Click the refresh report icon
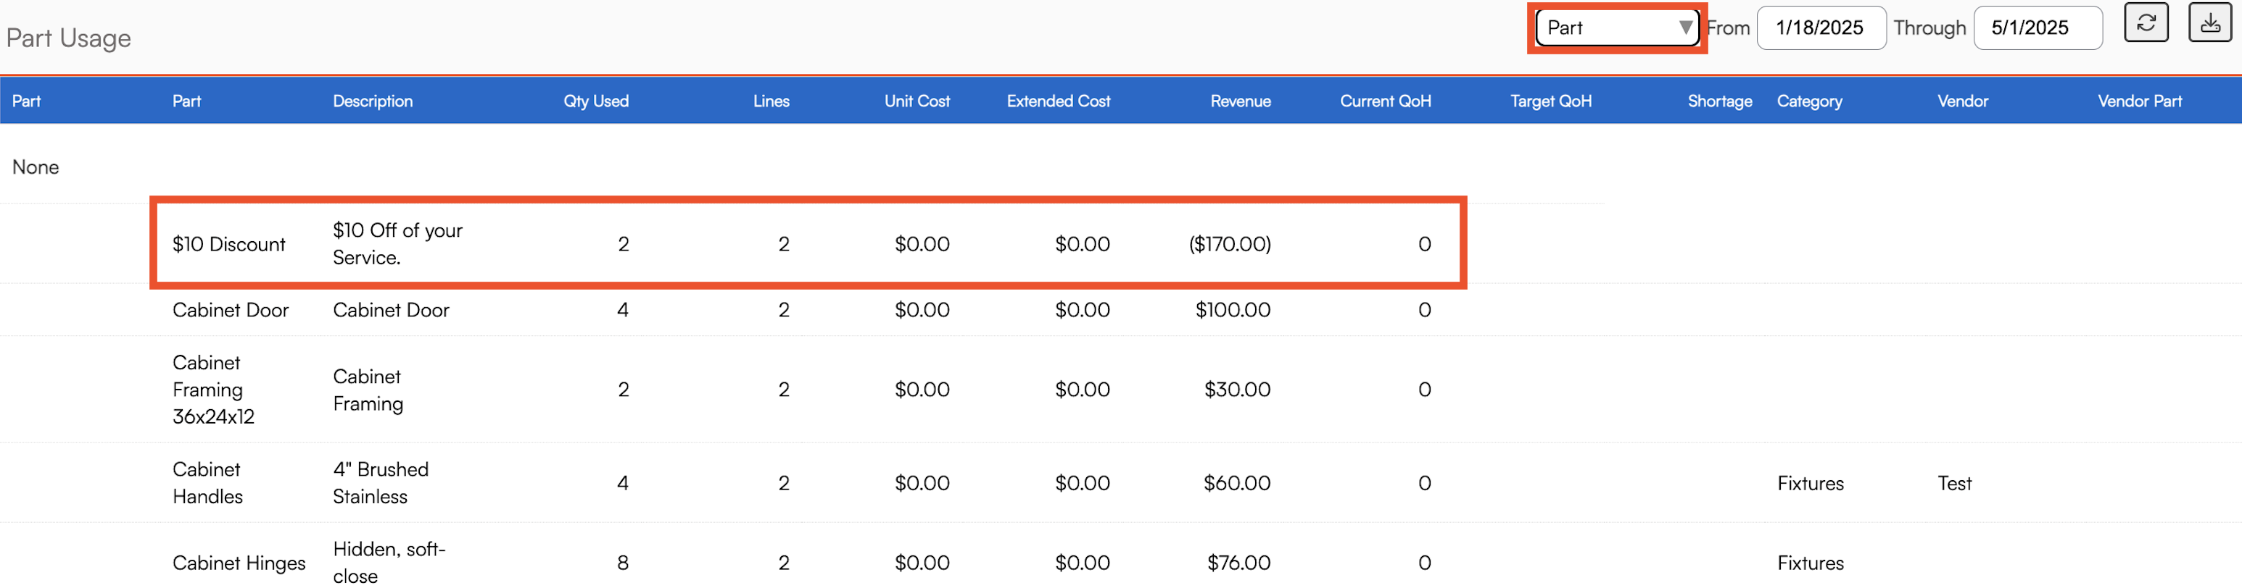 coord(2146,23)
